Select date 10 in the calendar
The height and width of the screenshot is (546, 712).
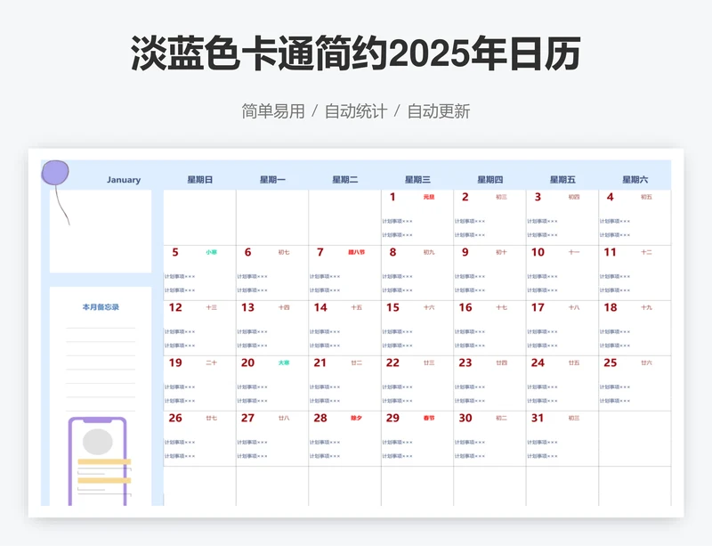[538, 252]
